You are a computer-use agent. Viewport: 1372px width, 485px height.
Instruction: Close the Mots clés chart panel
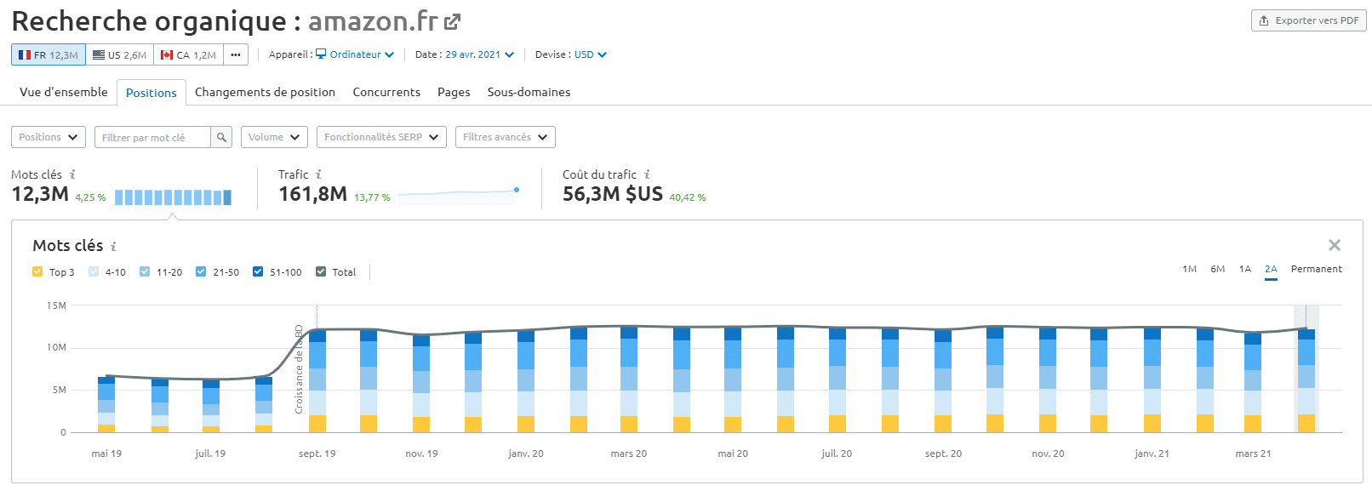coord(1334,245)
